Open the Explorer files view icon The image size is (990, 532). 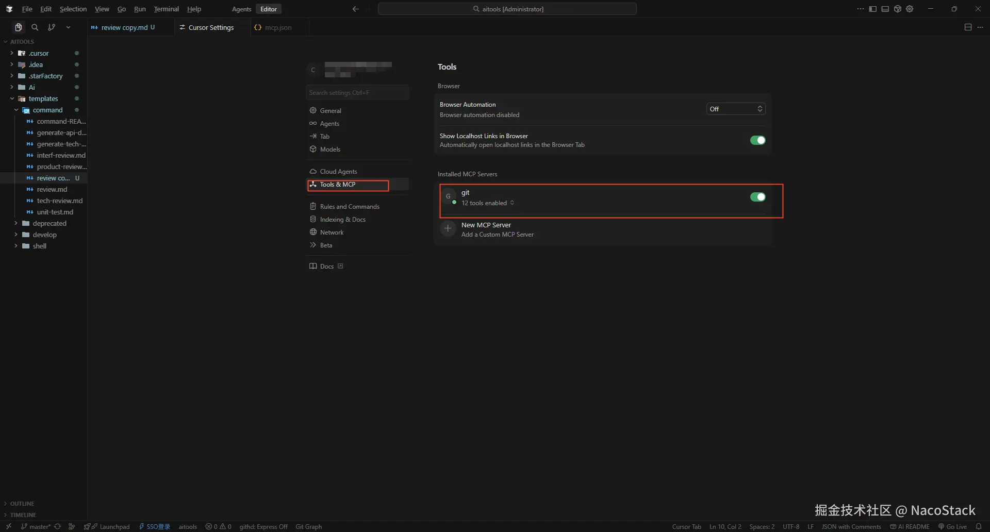[19, 27]
